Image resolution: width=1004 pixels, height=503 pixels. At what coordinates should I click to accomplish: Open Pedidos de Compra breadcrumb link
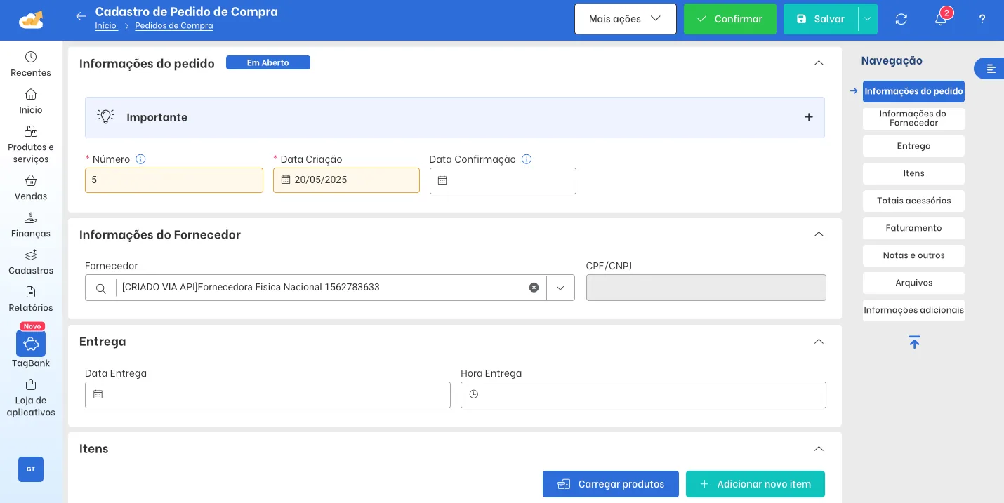point(174,26)
